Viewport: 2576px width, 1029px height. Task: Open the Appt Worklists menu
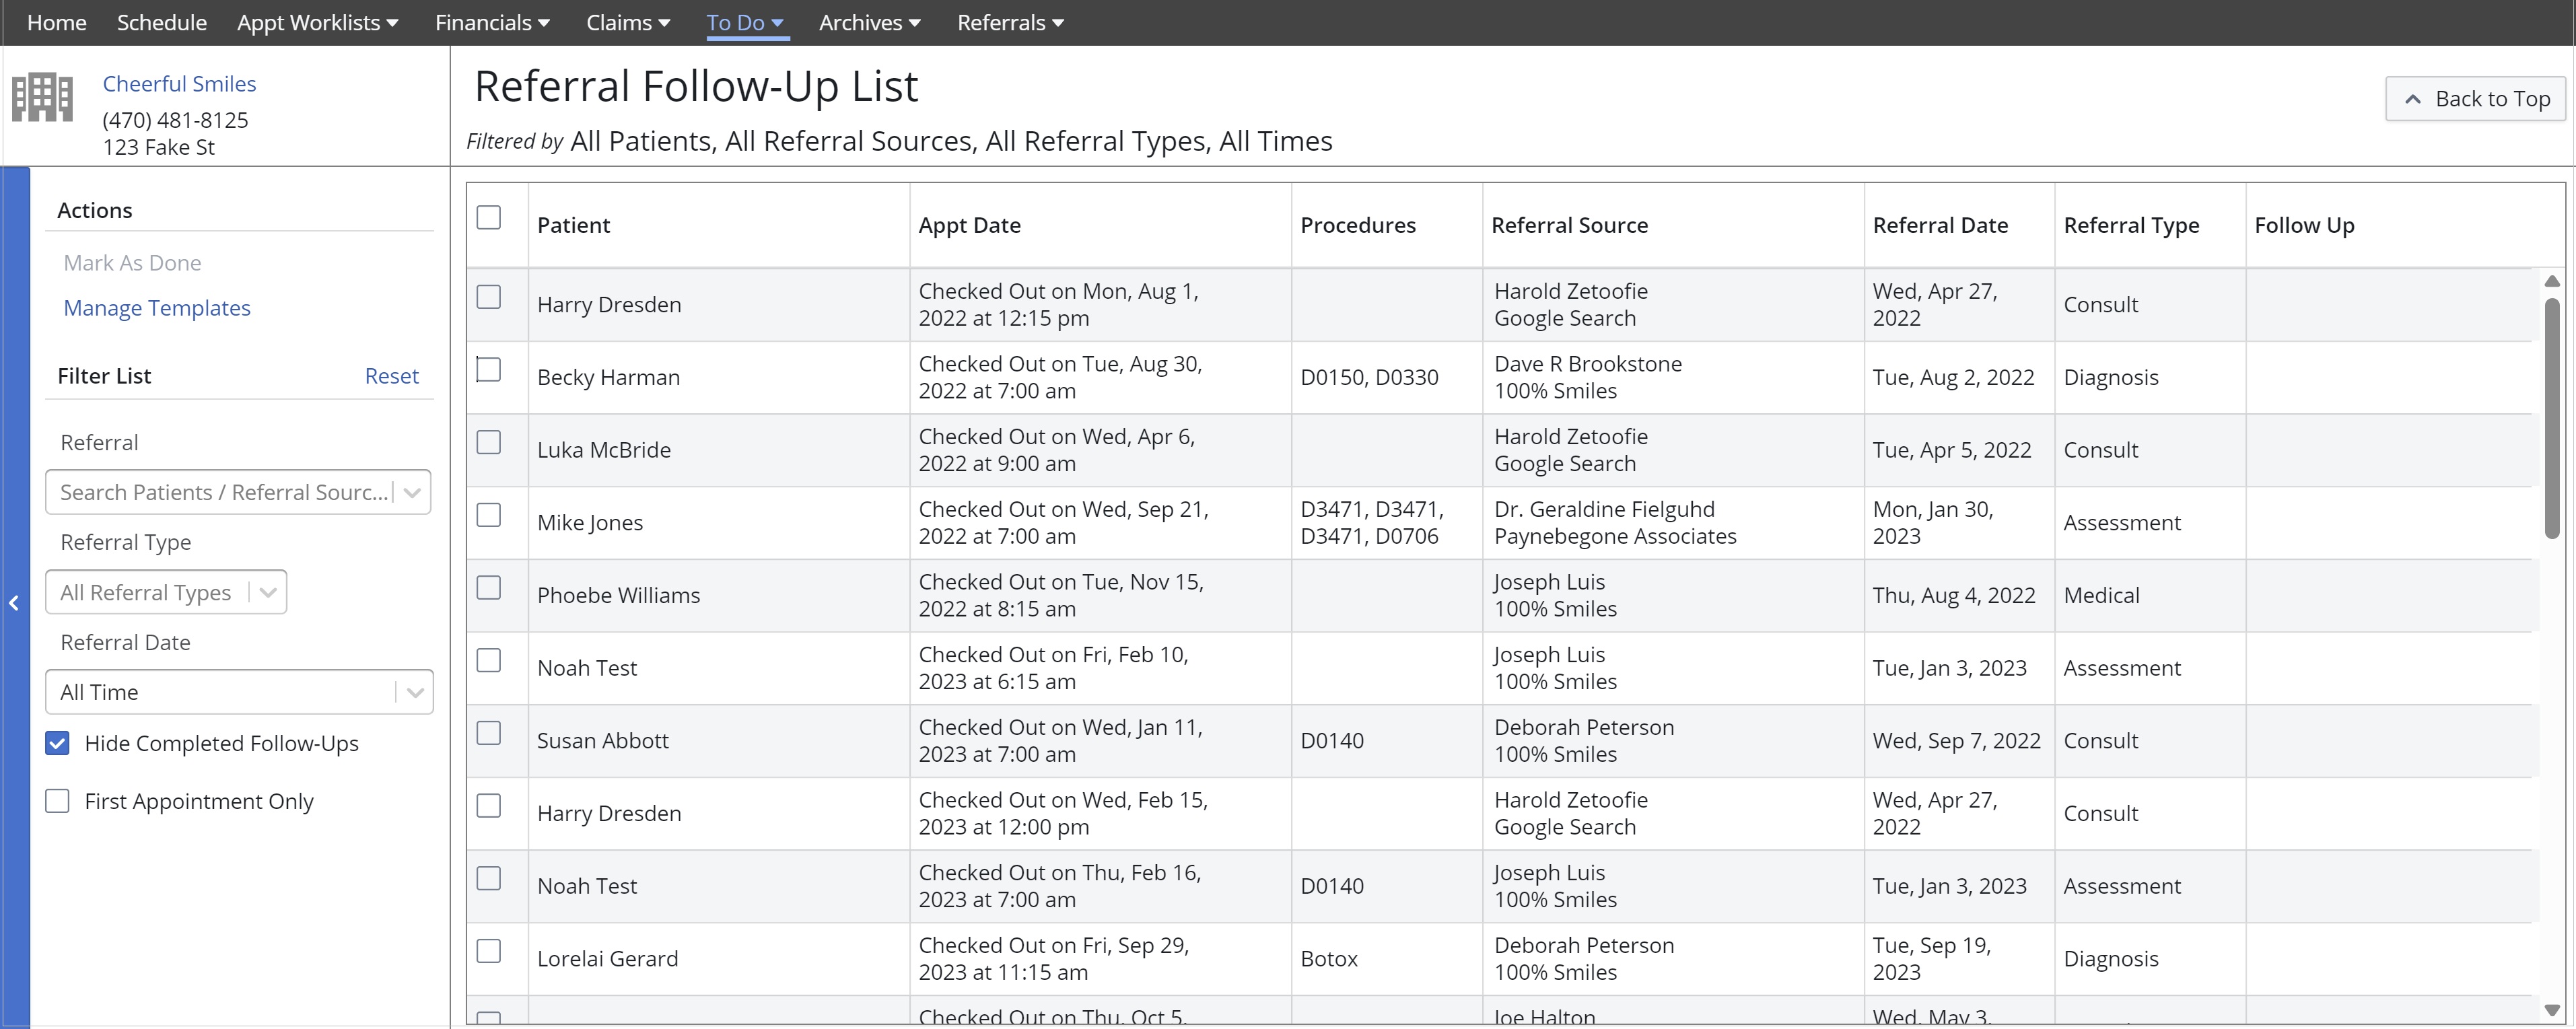pos(318,22)
